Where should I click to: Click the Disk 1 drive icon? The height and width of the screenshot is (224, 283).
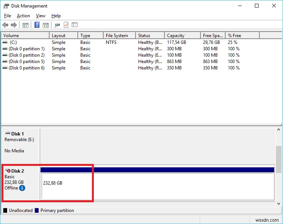point(8,133)
